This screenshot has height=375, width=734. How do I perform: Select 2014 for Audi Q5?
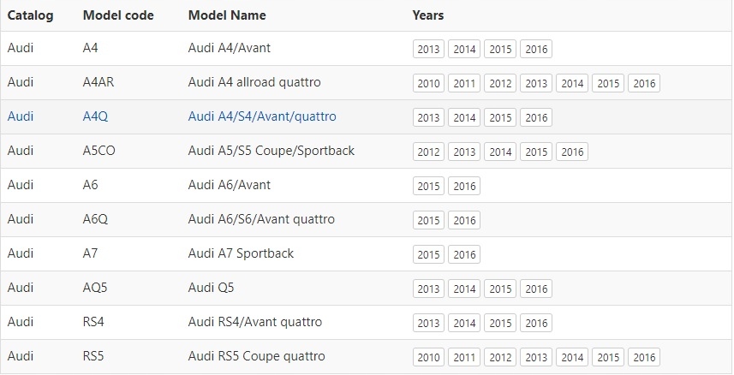point(464,289)
